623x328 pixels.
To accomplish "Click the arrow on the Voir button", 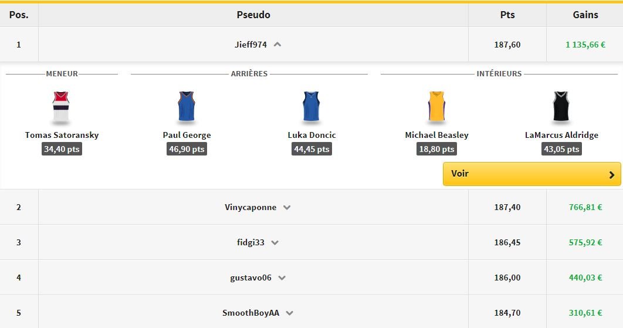I will pyautogui.click(x=612, y=174).
